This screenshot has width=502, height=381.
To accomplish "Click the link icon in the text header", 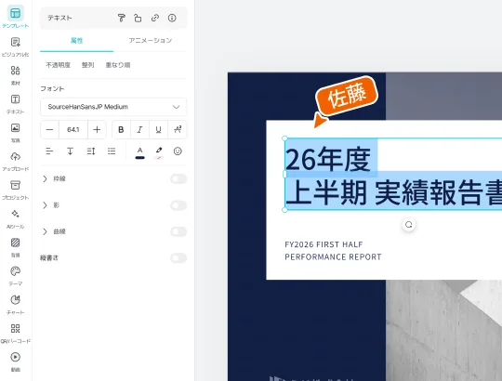I will click(x=155, y=18).
